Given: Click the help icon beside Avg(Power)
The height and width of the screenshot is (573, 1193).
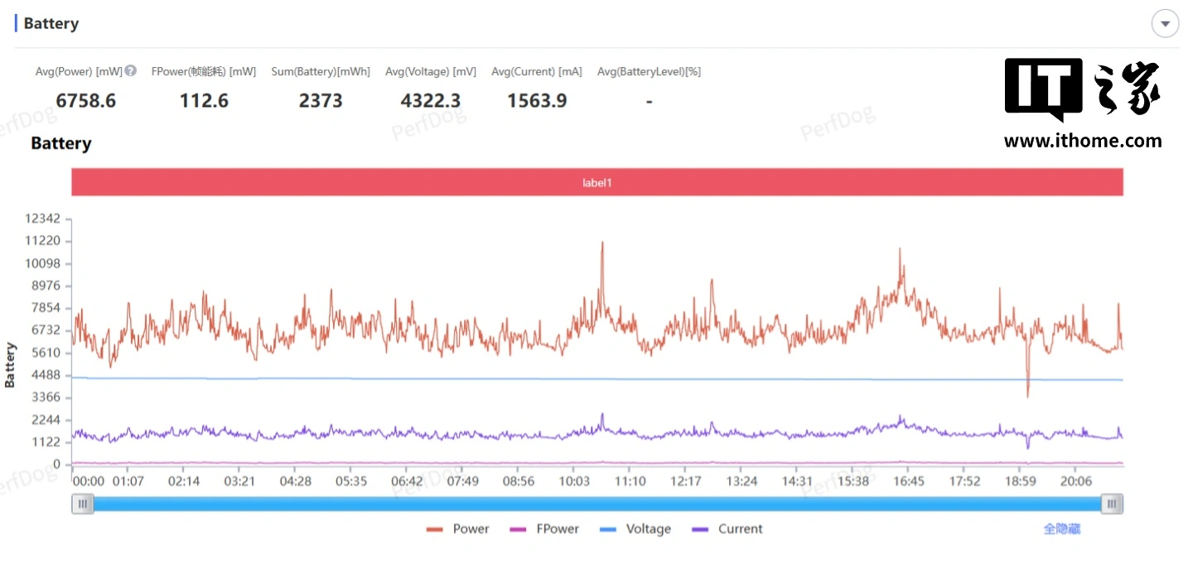Looking at the screenshot, I should 131,71.
